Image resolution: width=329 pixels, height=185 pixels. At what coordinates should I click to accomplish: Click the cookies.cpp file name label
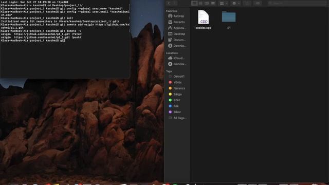coord(204,28)
